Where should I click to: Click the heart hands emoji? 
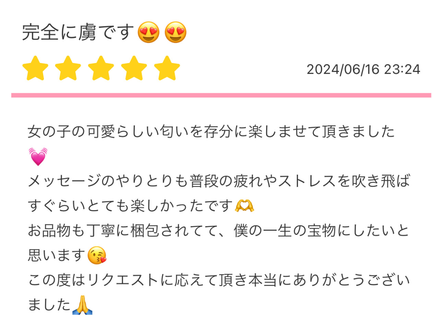pos(244,206)
